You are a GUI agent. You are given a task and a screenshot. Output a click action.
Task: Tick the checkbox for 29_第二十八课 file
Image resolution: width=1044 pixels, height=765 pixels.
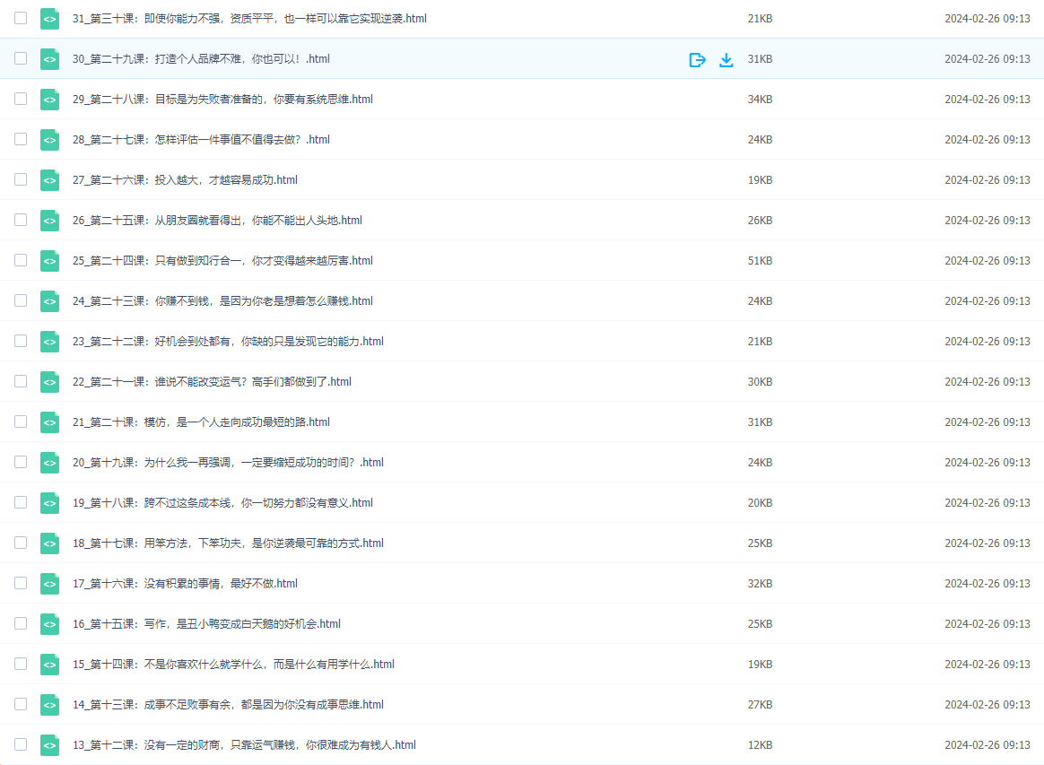[x=21, y=99]
